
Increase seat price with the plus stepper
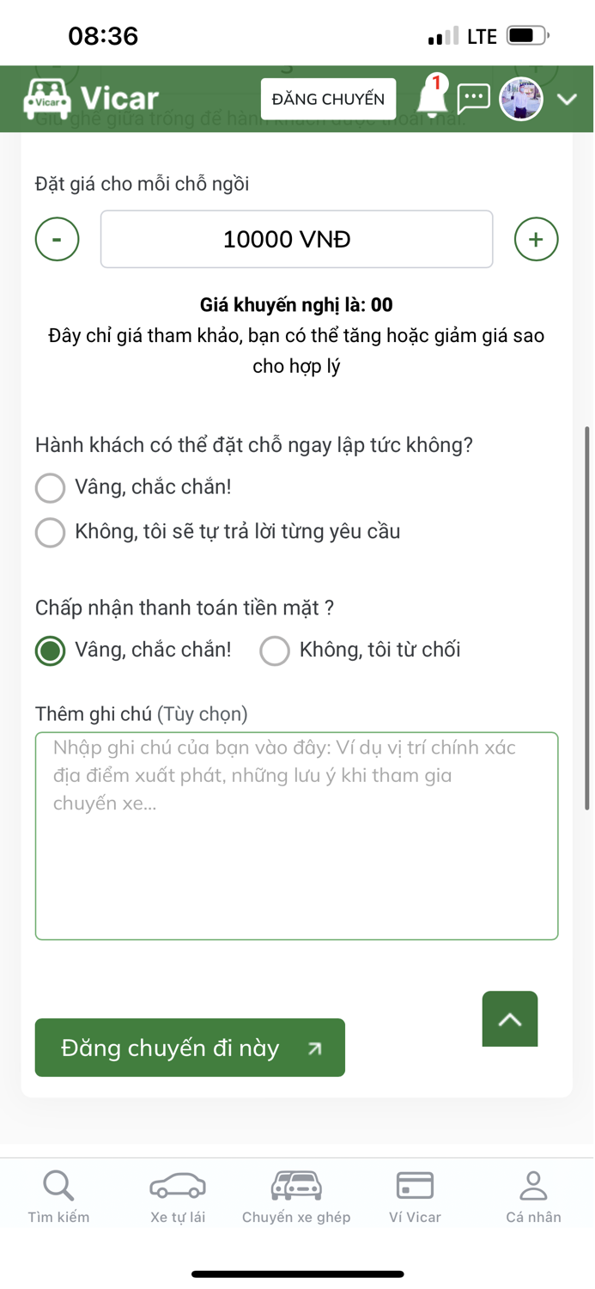pyautogui.click(x=536, y=239)
